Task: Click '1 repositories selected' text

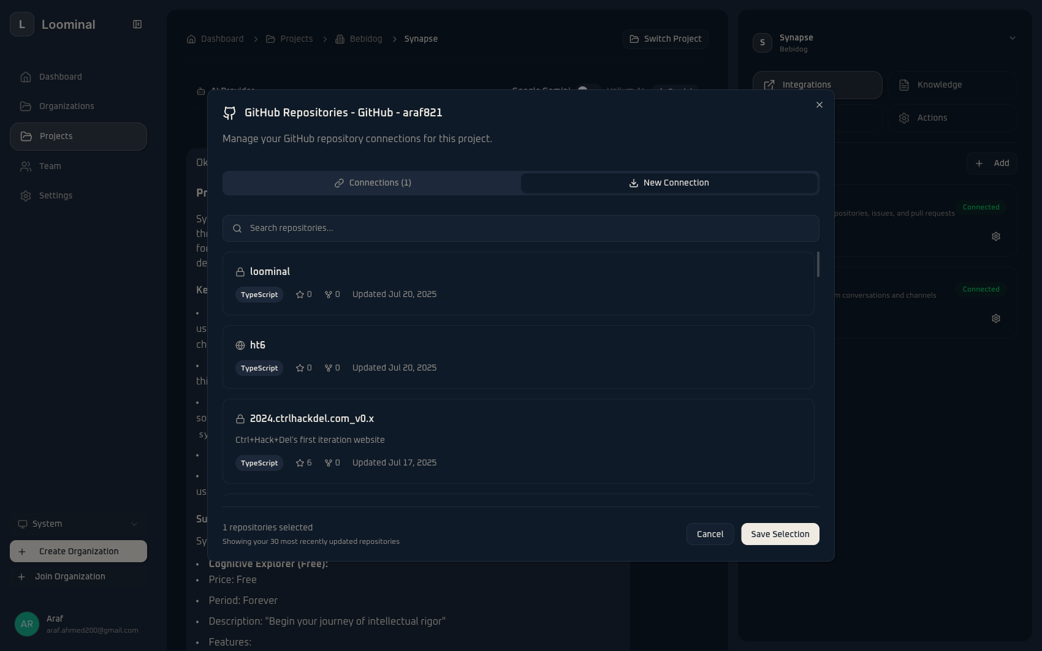Action: [268, 527]
